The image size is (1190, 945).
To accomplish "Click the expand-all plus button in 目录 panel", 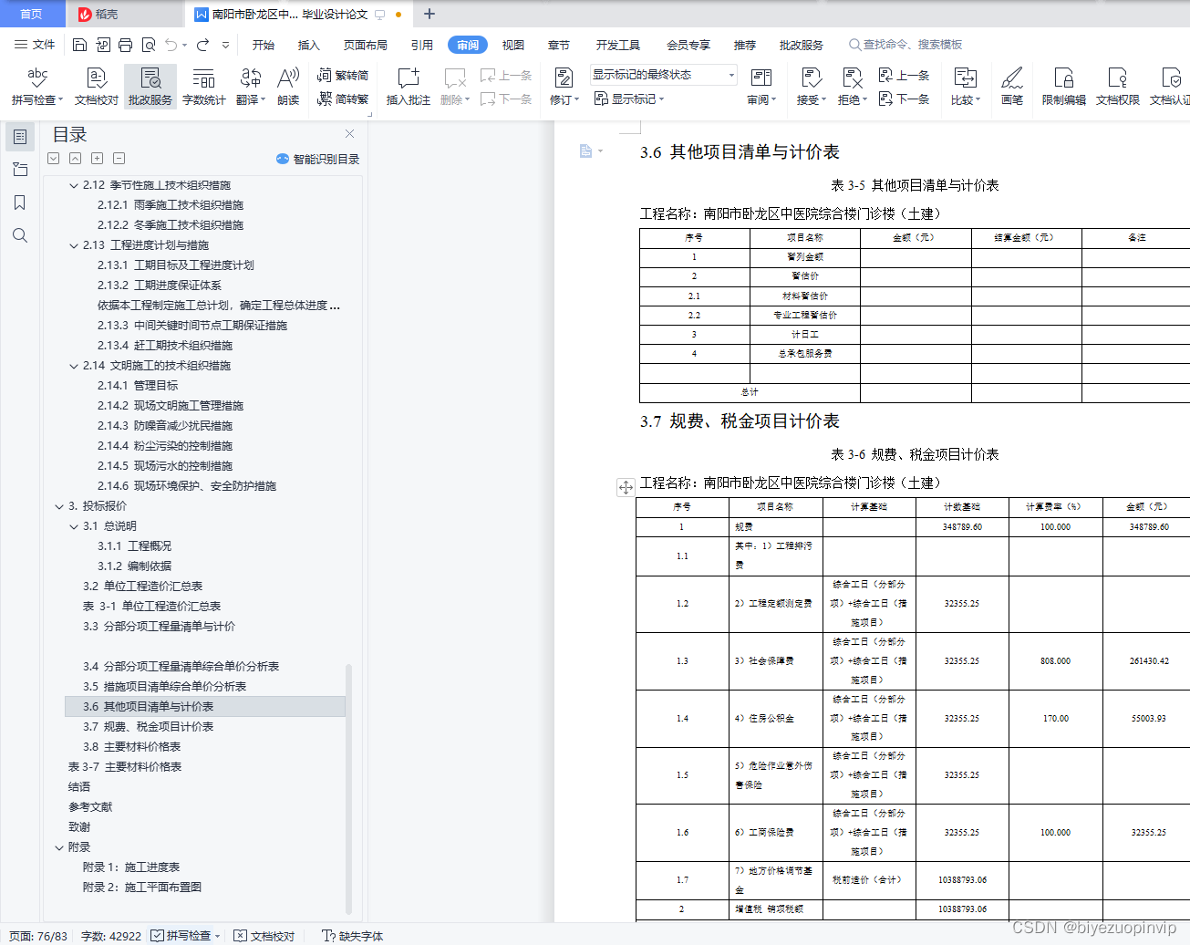I will click(x=97, y=159).
